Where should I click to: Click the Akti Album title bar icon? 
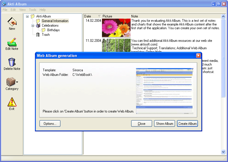click(x=4, y=4)
